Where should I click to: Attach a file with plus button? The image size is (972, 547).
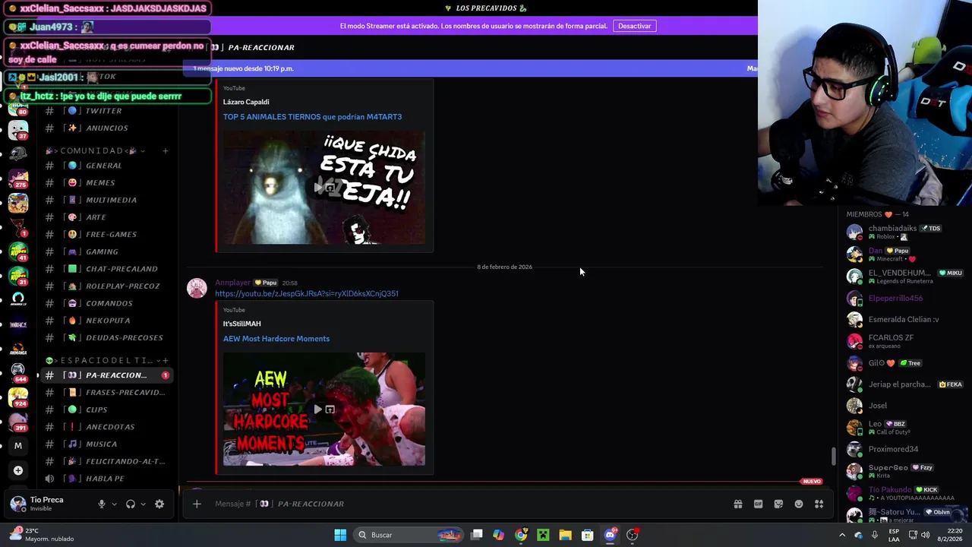[x=197, y=504]
